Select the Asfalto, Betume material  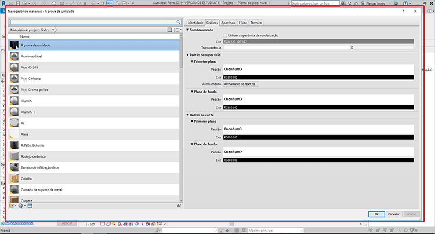(x=94, y=145)
